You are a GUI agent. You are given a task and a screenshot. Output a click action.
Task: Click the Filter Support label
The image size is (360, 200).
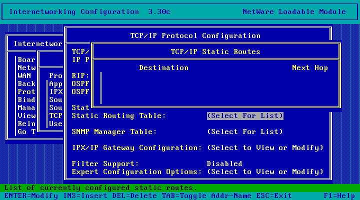coord(105,163)
